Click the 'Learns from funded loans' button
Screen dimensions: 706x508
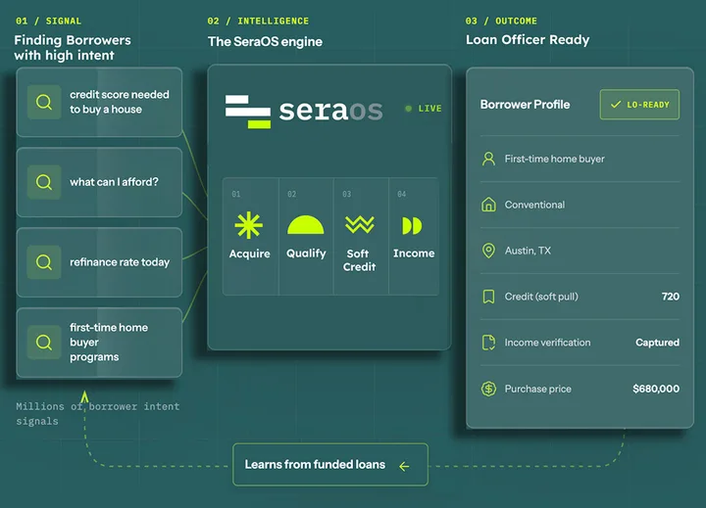(330, 464)
